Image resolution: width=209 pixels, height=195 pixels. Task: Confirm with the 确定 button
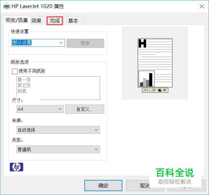[x=103, y=185]
